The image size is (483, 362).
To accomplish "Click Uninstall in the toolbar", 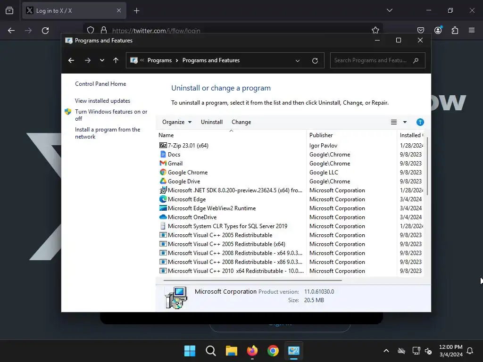I will [212, 122].
